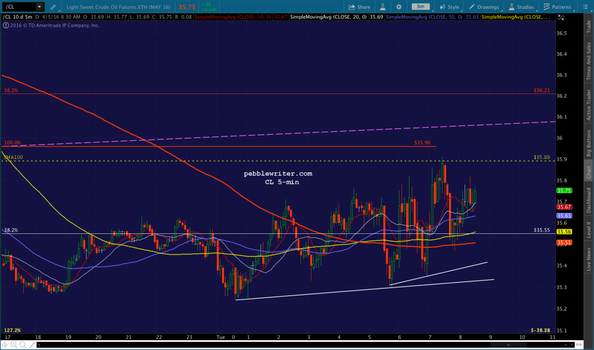The image size is (594, 350).
Task: Click the 100.0% Fibonacci label
Action: (x=13, y=143)
